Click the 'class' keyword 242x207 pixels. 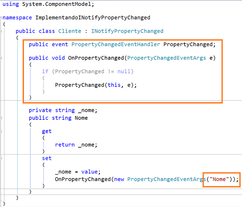coord(47,31)
